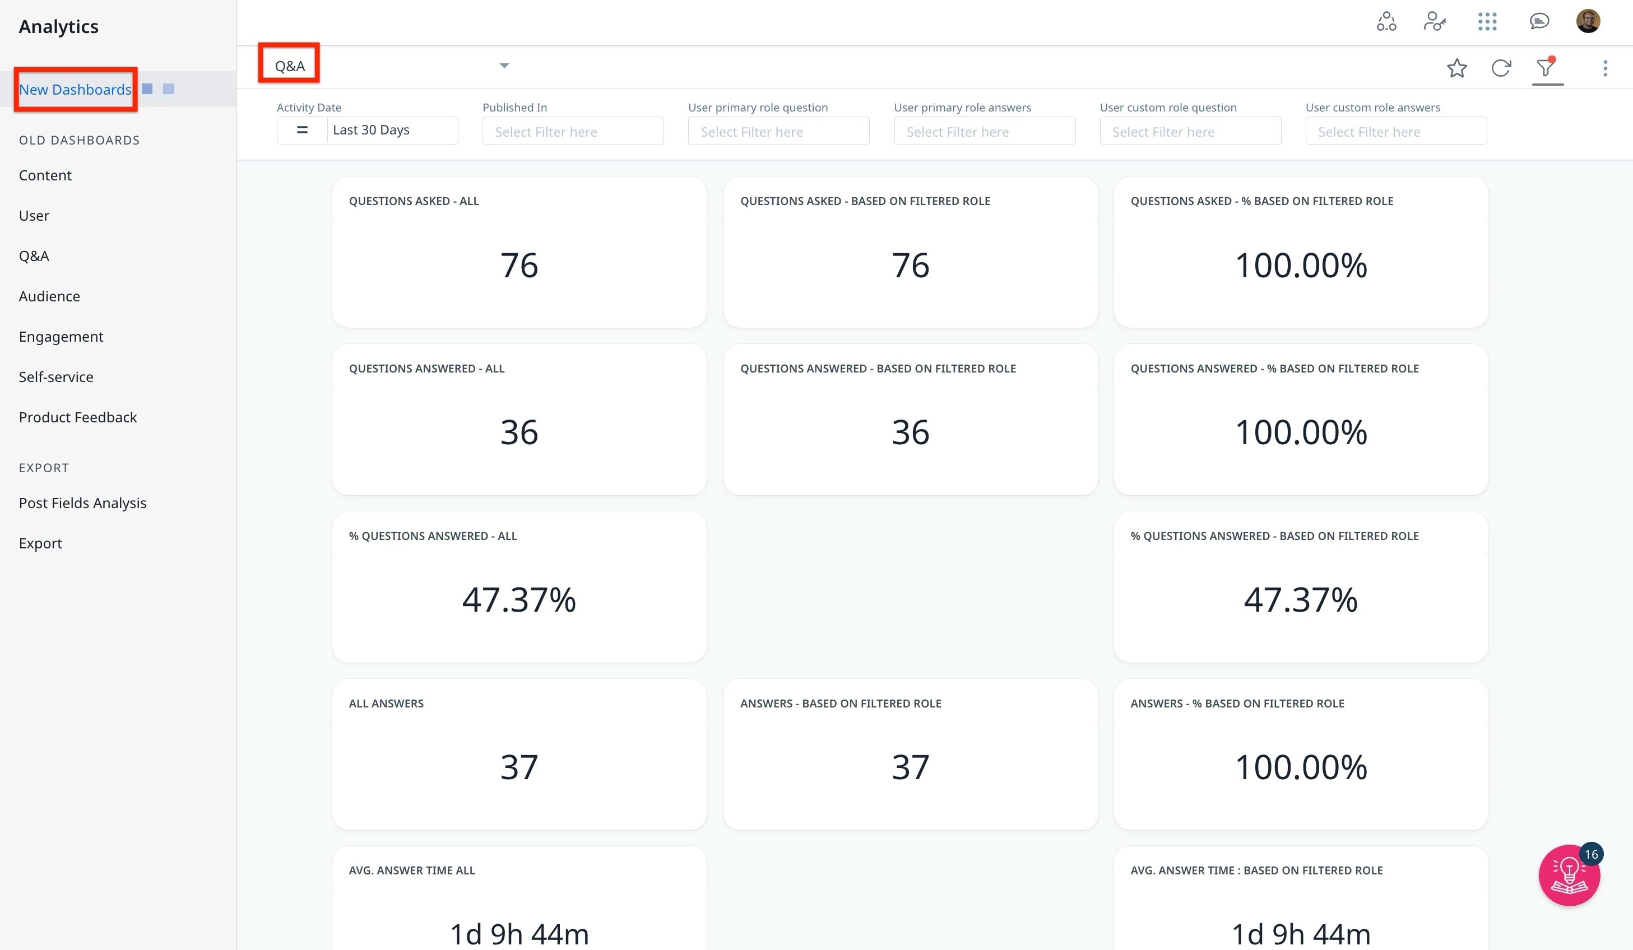The height and width of the screenshot is (950, 1633).
Task: Expand the Q&A dashboard selector dropdown
Action: tap(503, 66)
